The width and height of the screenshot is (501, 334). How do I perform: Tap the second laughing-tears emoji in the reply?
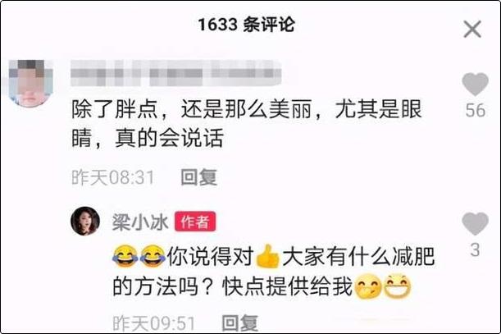click(153, 256)
